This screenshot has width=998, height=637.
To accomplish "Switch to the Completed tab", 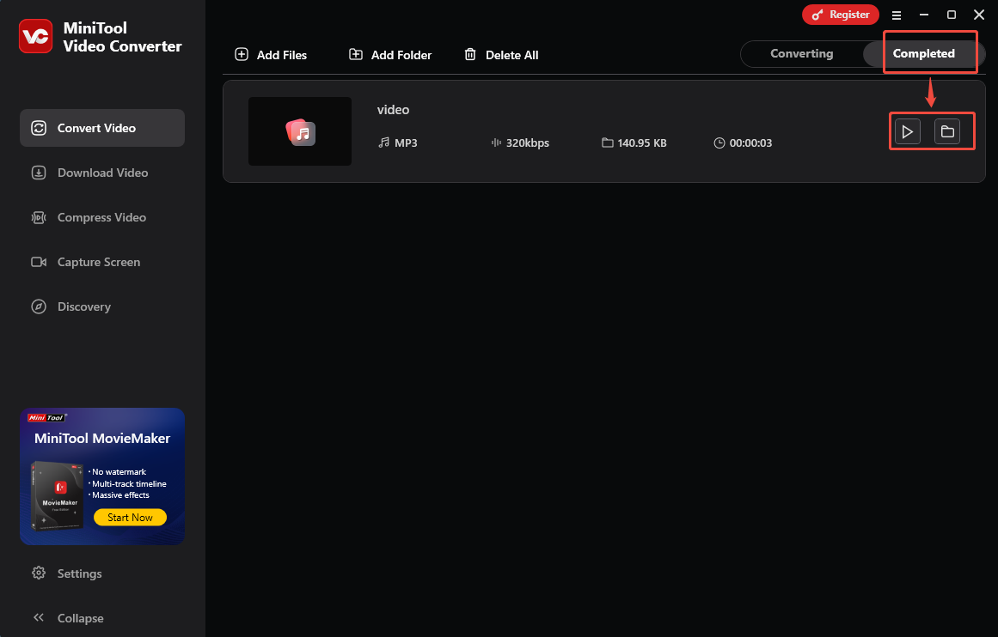I will coord(923,53).
